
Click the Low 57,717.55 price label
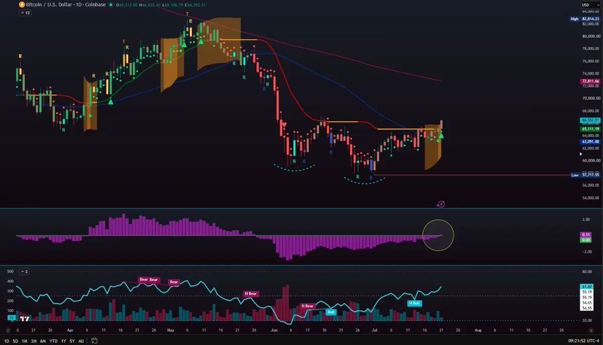(x=585, y=175)
